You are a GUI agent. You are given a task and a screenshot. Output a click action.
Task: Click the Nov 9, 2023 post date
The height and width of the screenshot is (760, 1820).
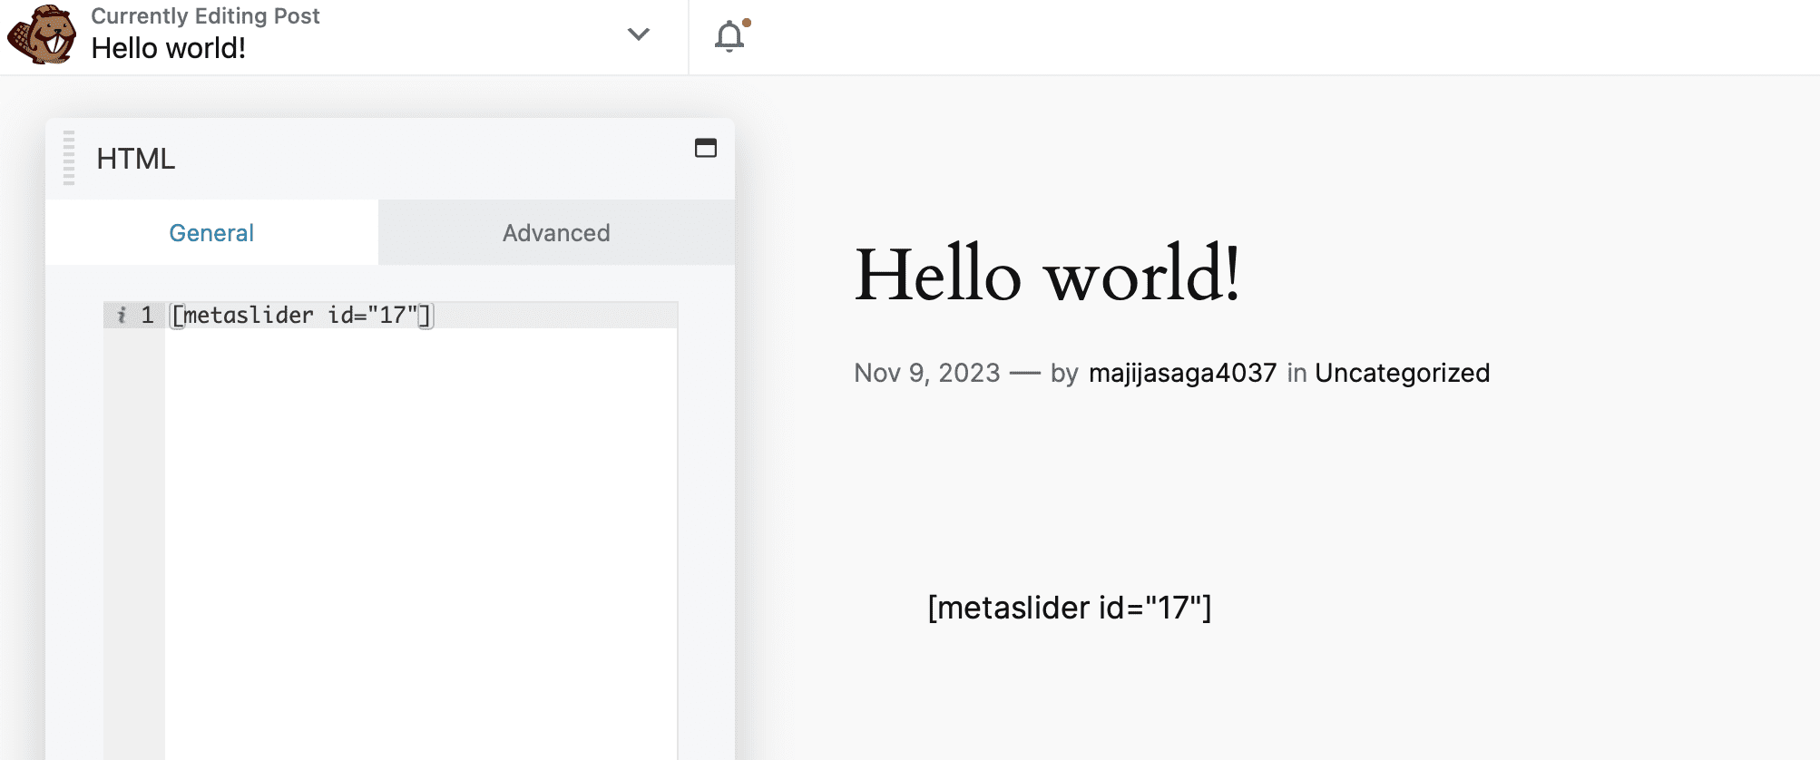pyautogui.click(x=926, y=373)
